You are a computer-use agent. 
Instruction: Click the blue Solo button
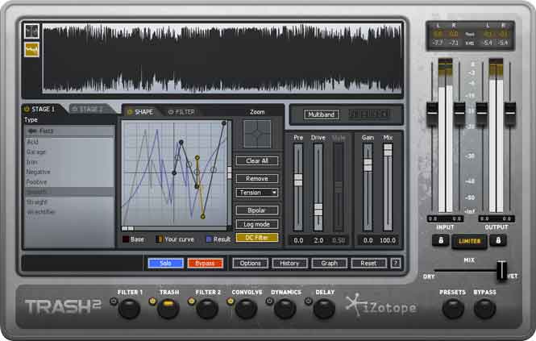click(165, 263)
